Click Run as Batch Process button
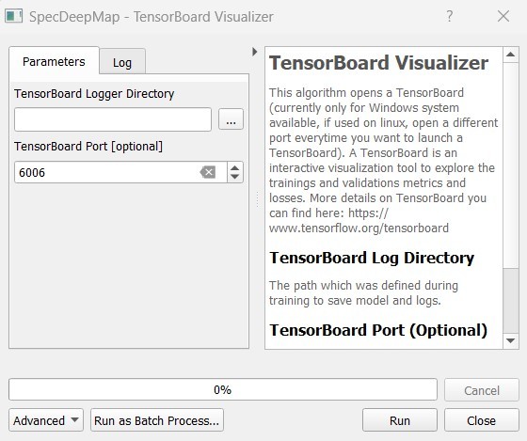This screenshot has width=527, height=441. pos(156,420)
